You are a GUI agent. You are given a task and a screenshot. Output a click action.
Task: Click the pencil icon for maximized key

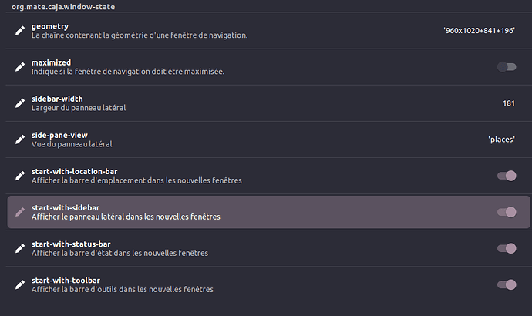pyautogui.click(x=20, y=67)
